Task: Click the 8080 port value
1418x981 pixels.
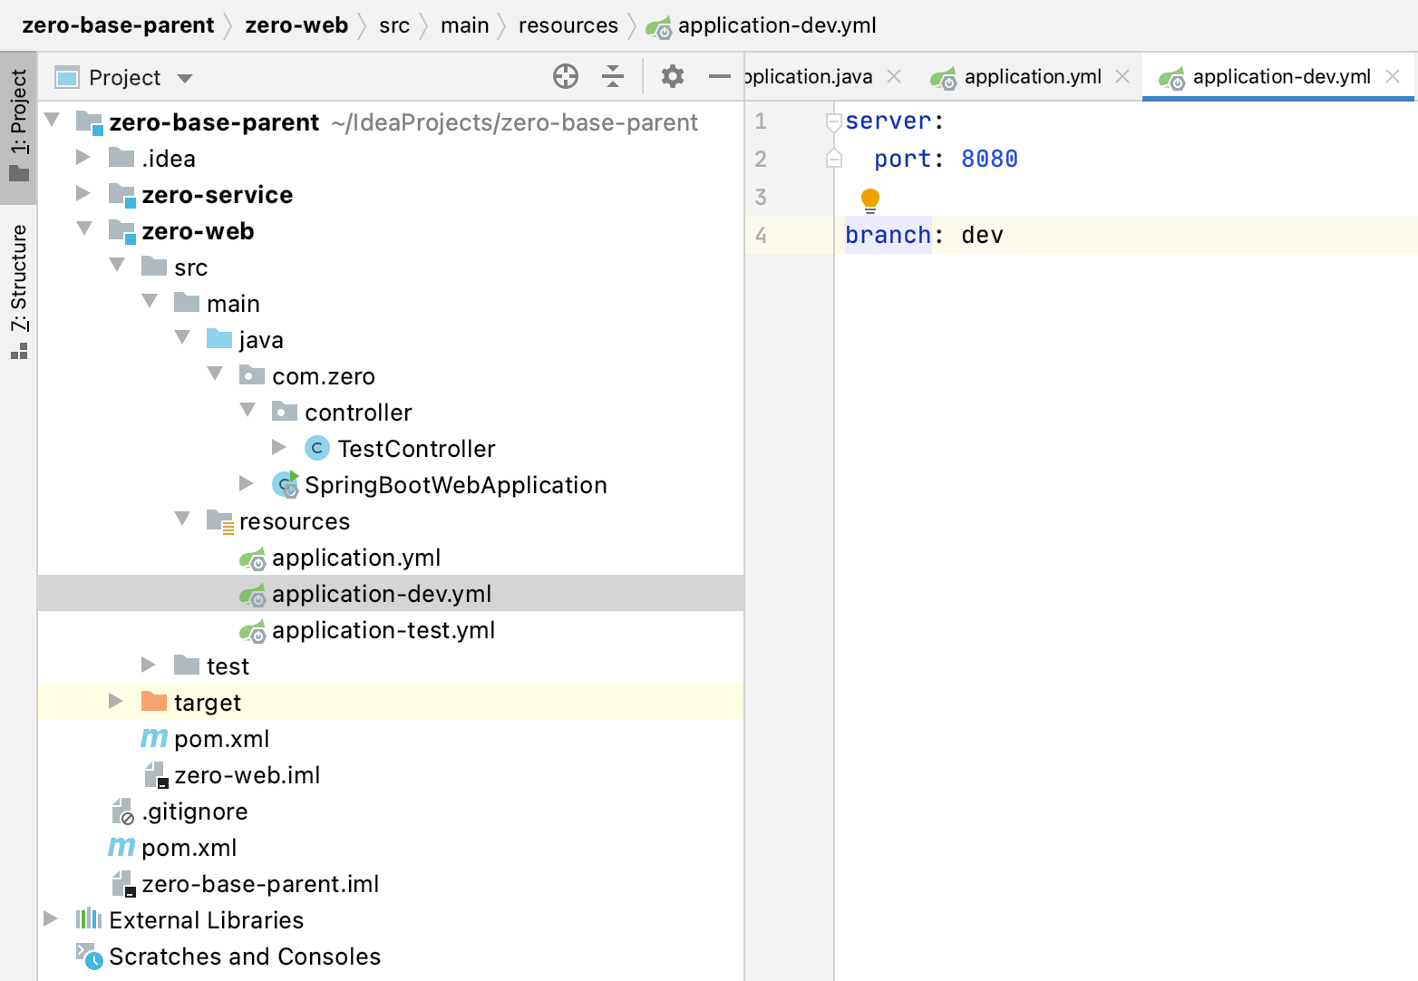Action: pos(989,159)
